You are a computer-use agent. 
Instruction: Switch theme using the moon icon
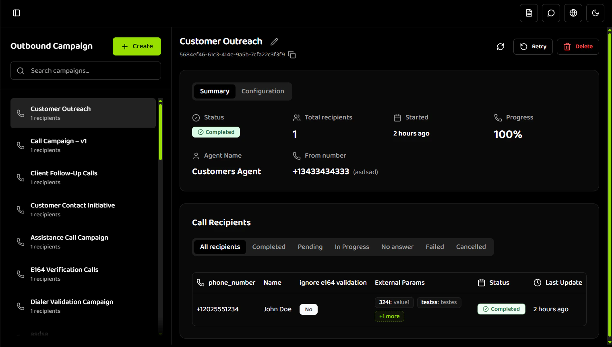(595, 13)
